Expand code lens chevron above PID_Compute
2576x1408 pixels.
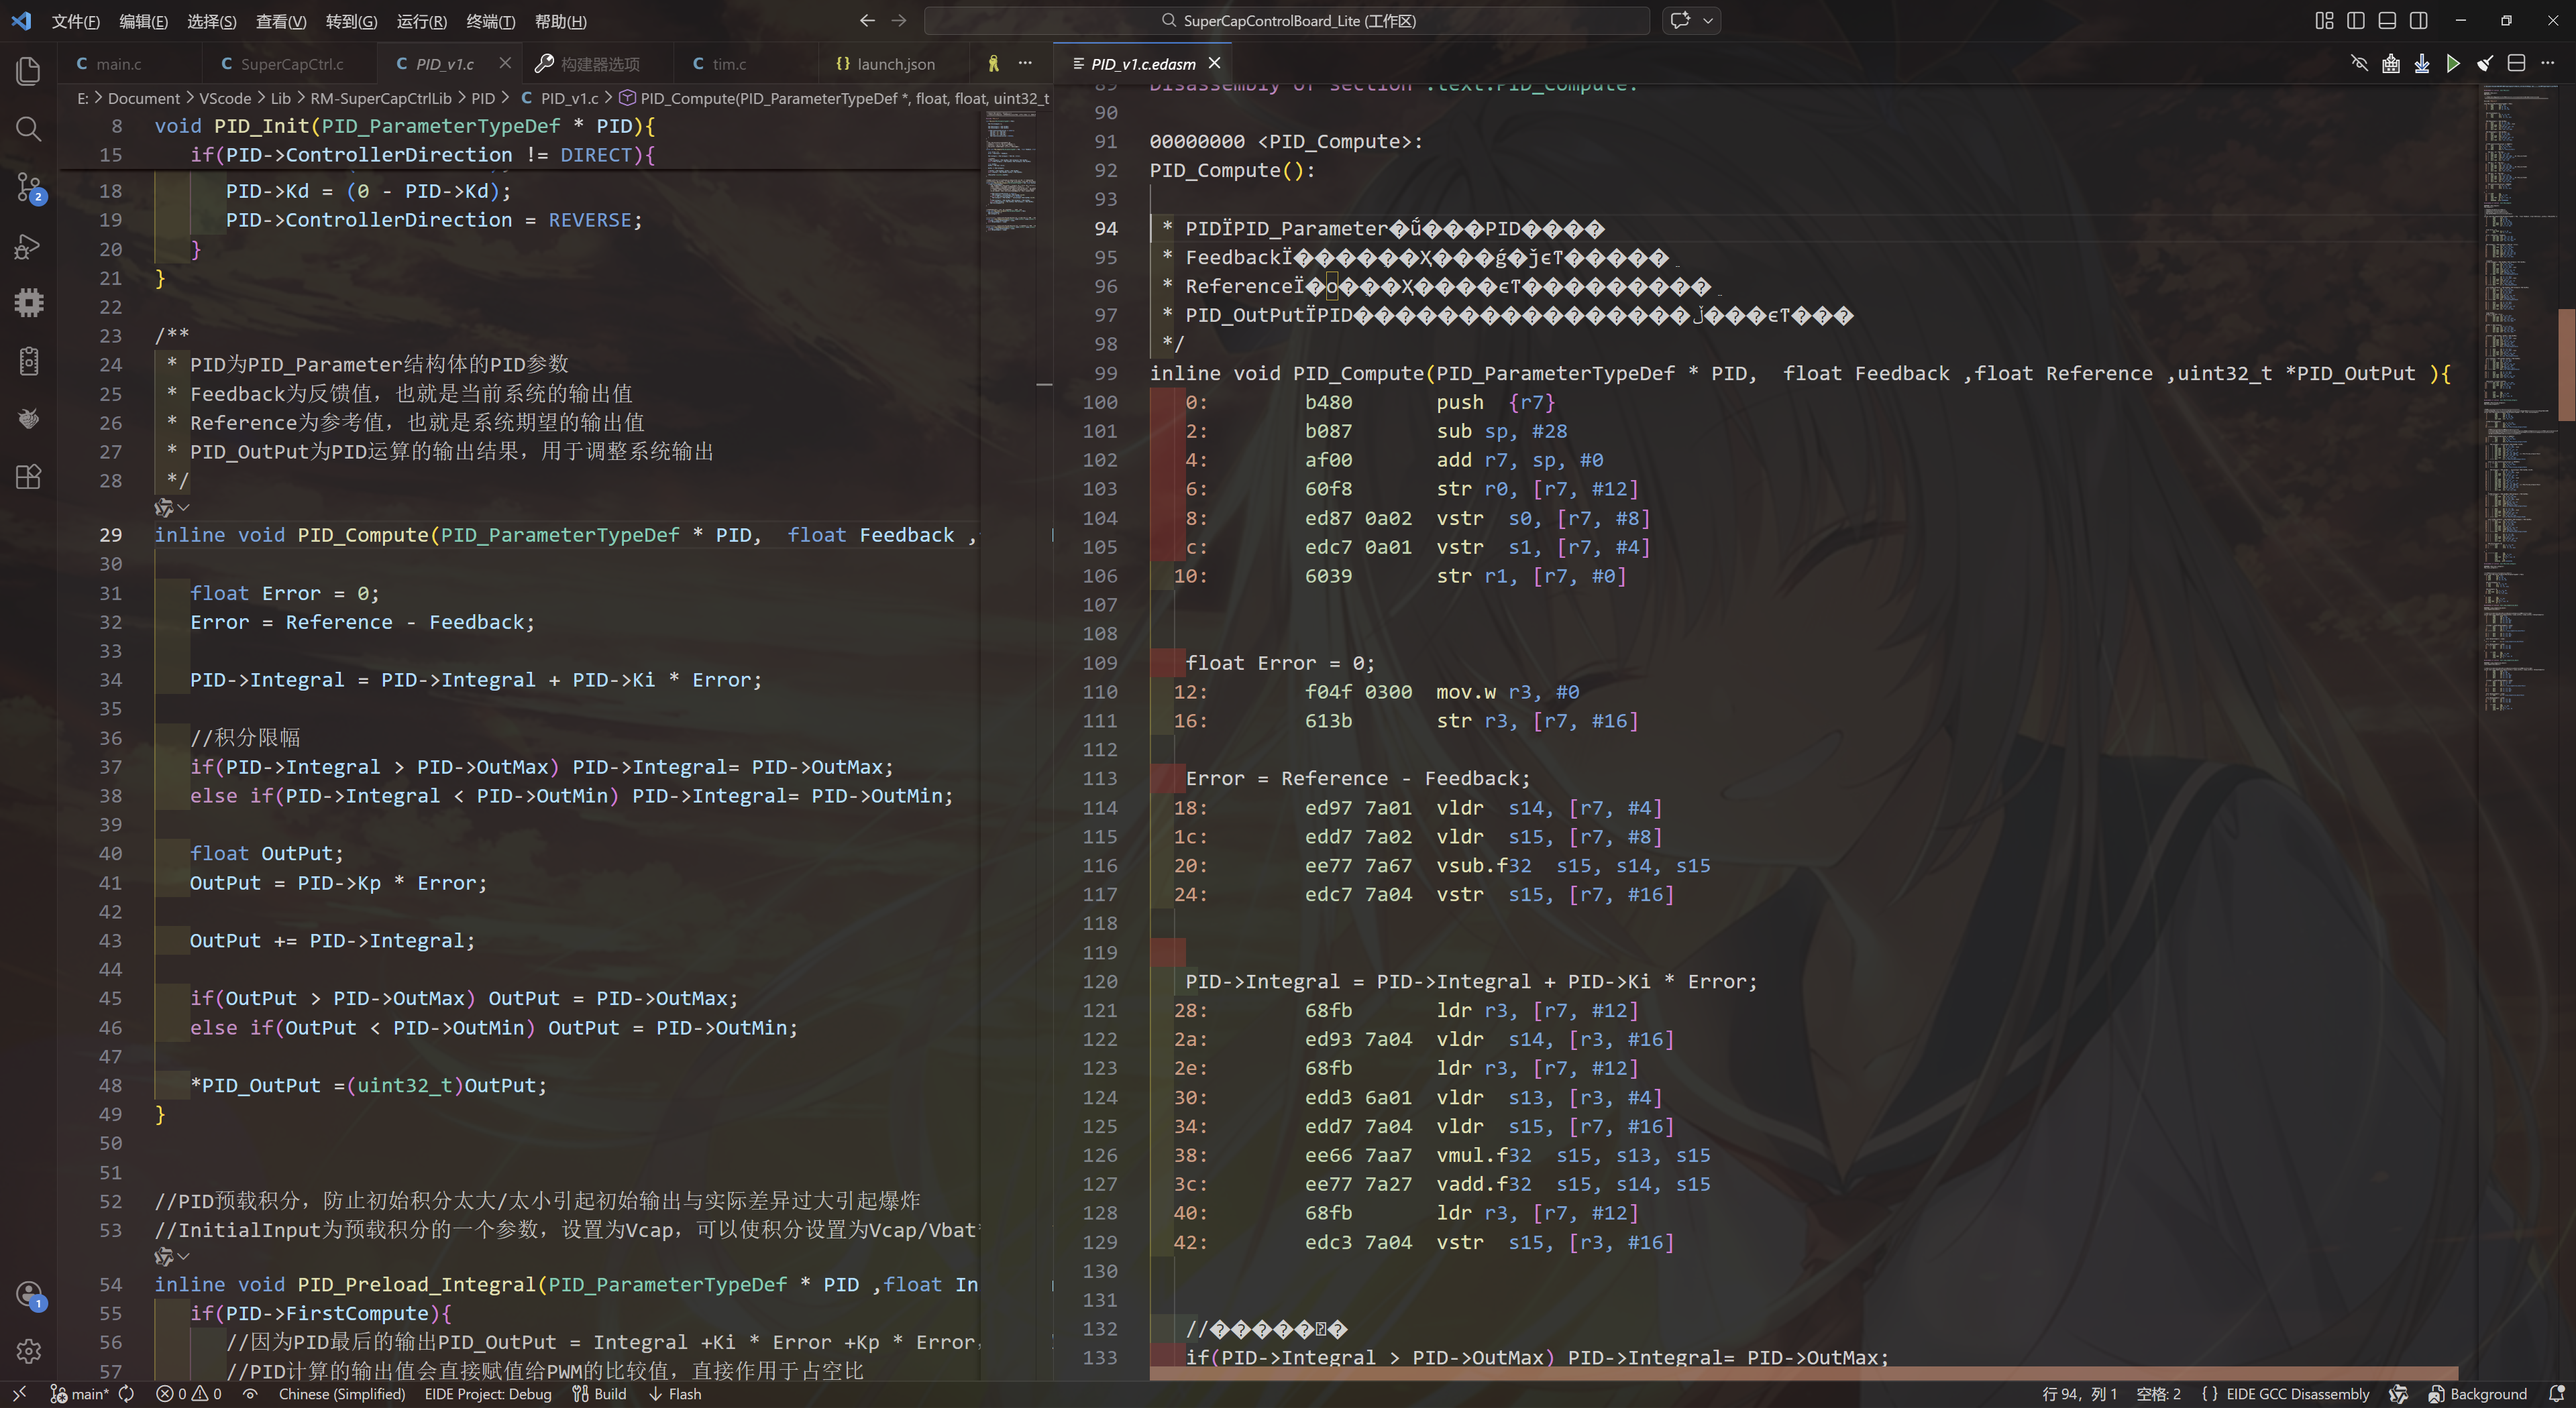click(183, 508)
